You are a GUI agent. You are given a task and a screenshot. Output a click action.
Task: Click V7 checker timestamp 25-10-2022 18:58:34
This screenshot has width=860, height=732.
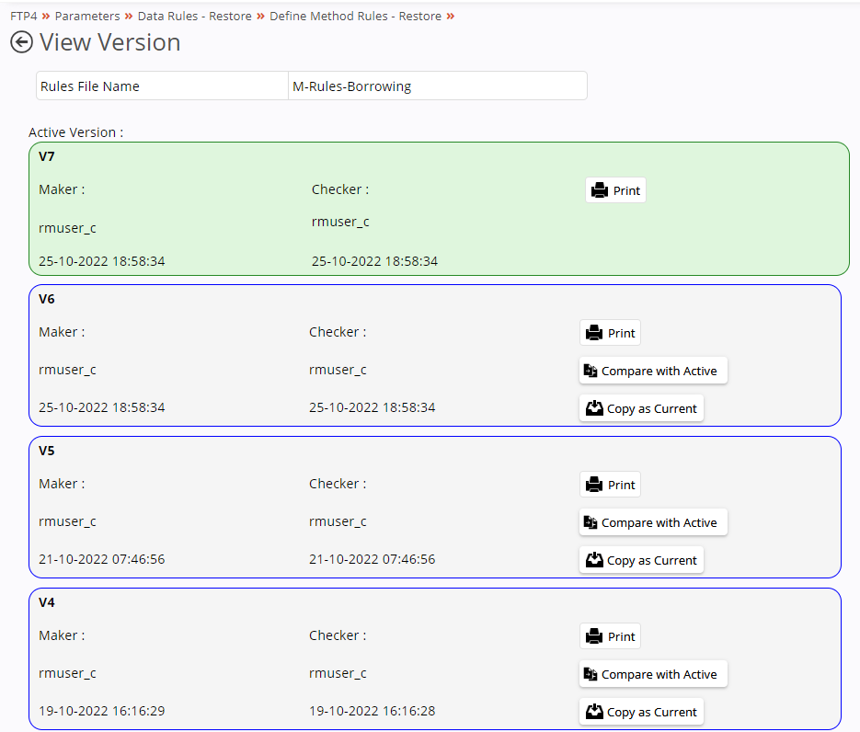coord(374,261)
